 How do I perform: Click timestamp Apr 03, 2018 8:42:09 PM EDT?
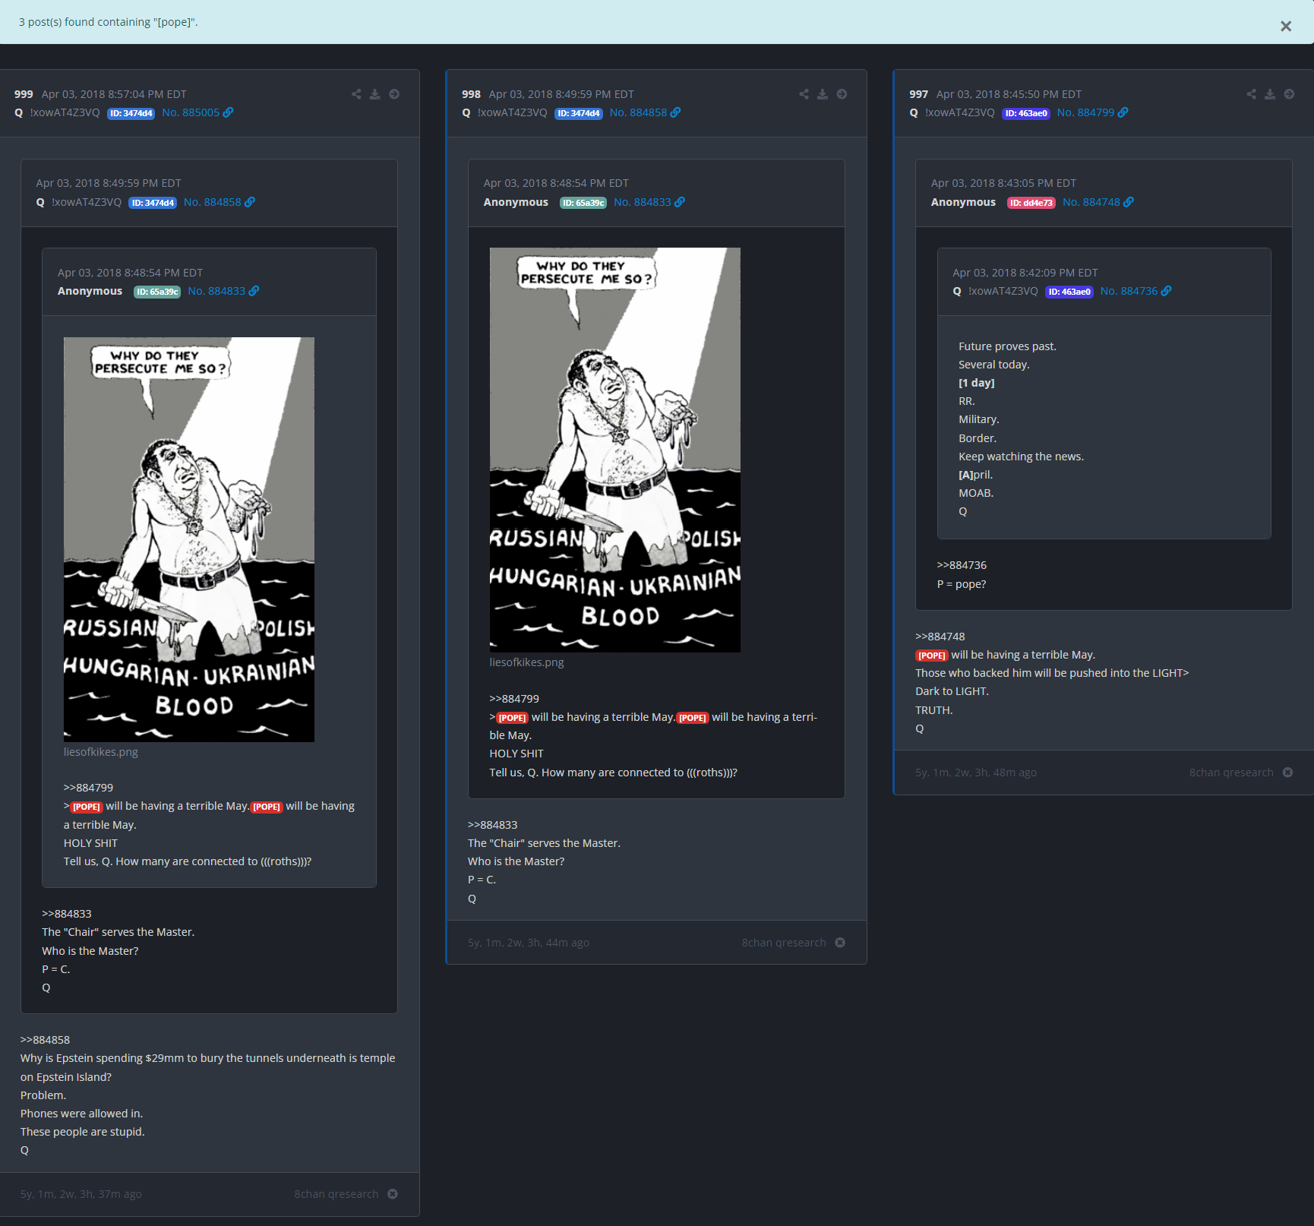1025,273
